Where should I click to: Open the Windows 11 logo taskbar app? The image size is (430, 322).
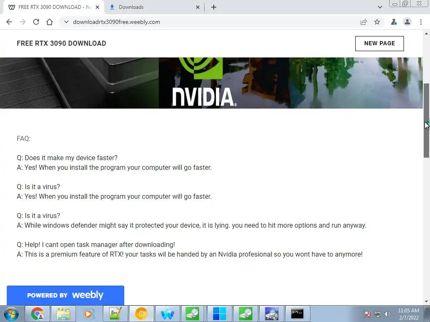(219, 314)
